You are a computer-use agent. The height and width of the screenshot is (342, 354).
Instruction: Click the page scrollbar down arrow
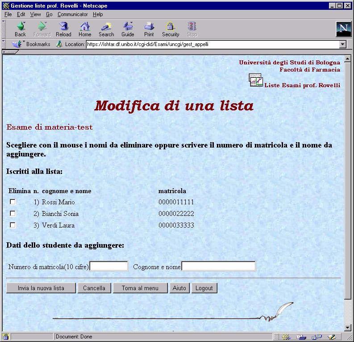point(348,327)
